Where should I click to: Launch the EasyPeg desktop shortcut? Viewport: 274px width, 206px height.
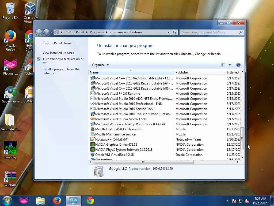10,150
